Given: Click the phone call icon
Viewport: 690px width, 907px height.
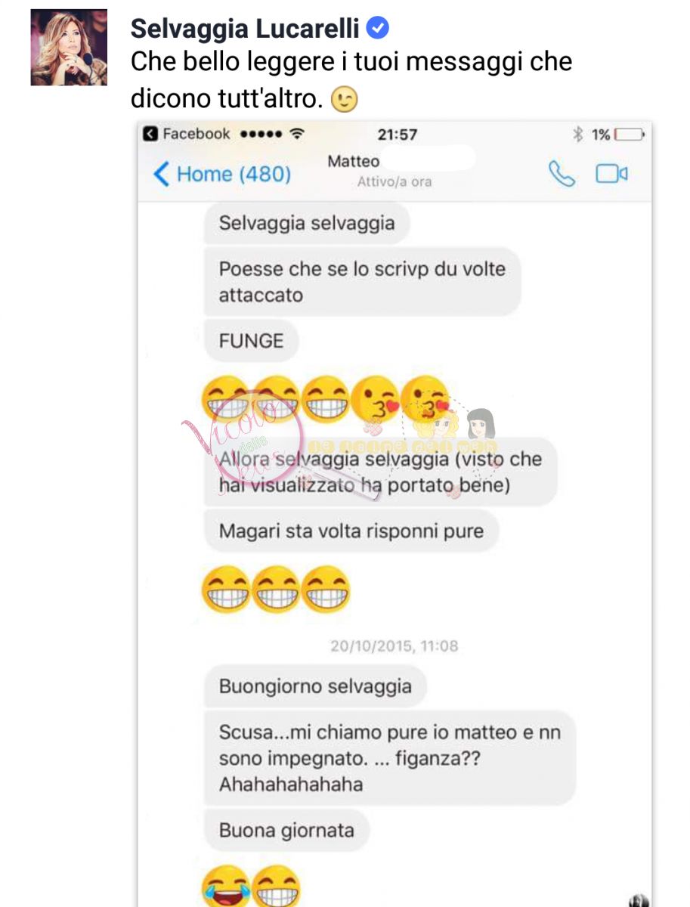Looking at the screenshot, I should 562,175.
